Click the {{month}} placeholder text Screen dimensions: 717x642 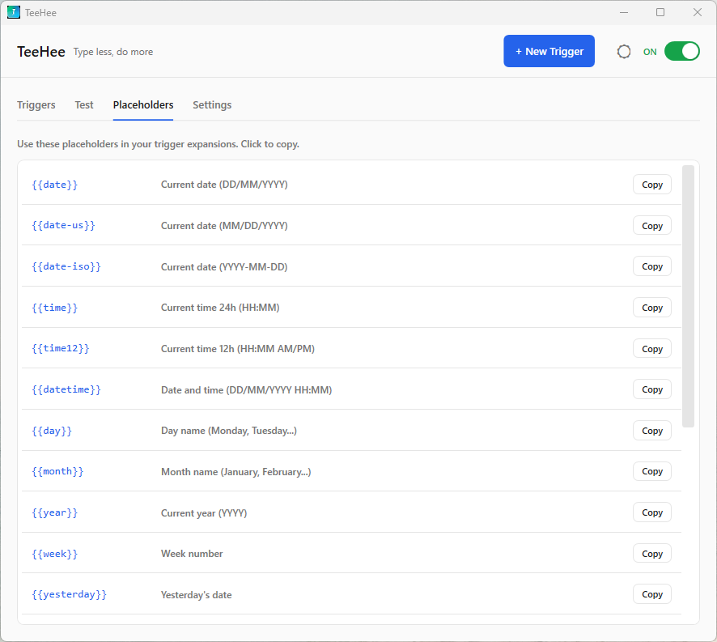pos(57,470)
